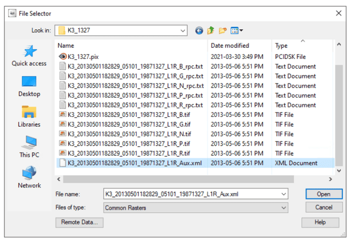
Task: Click the 2021-03-30 3:49 PM date cell
Action: pos(237,56)
